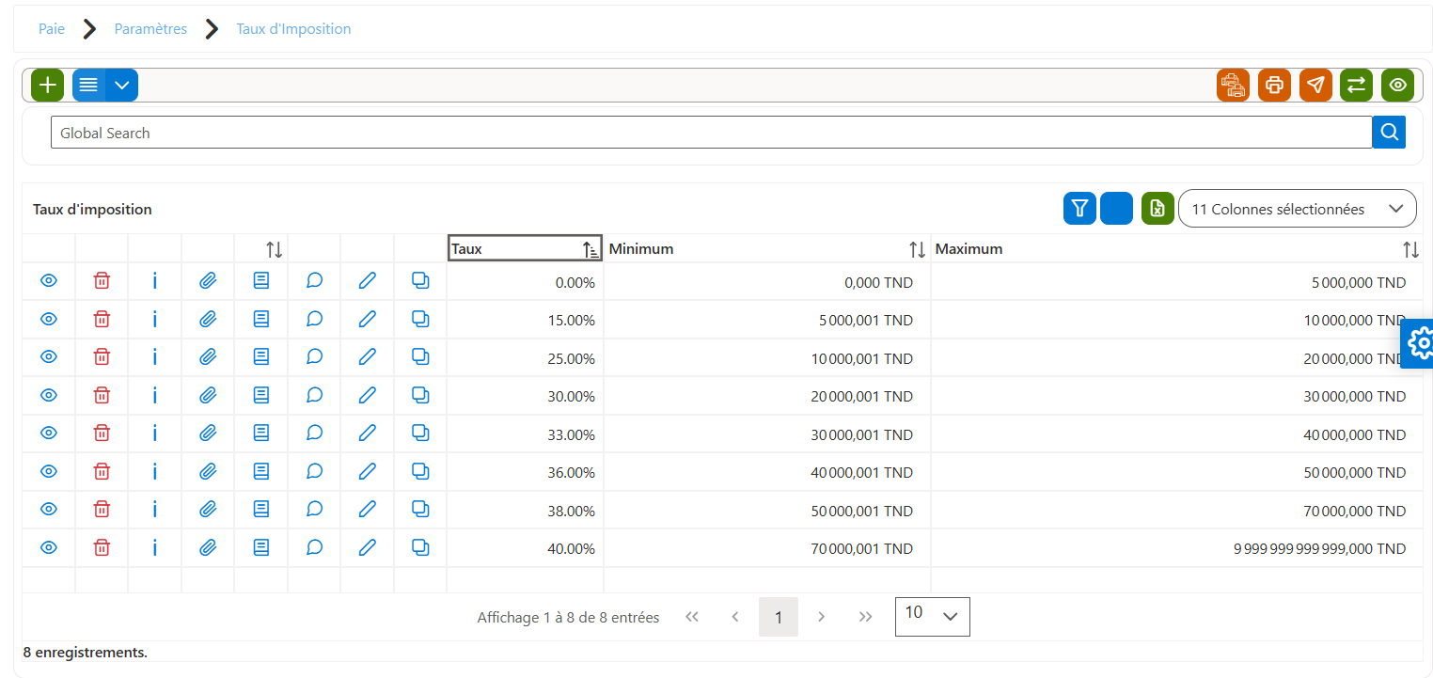
Task: Select page 1 in pagination
Action: 779,617
